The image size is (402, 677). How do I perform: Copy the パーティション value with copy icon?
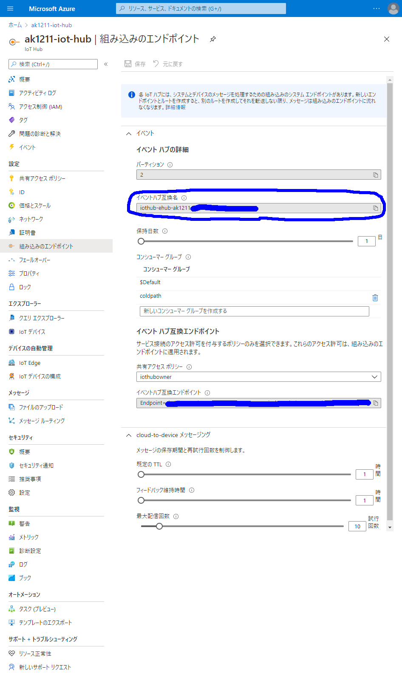pyautogui.click(x=375, y=175)
